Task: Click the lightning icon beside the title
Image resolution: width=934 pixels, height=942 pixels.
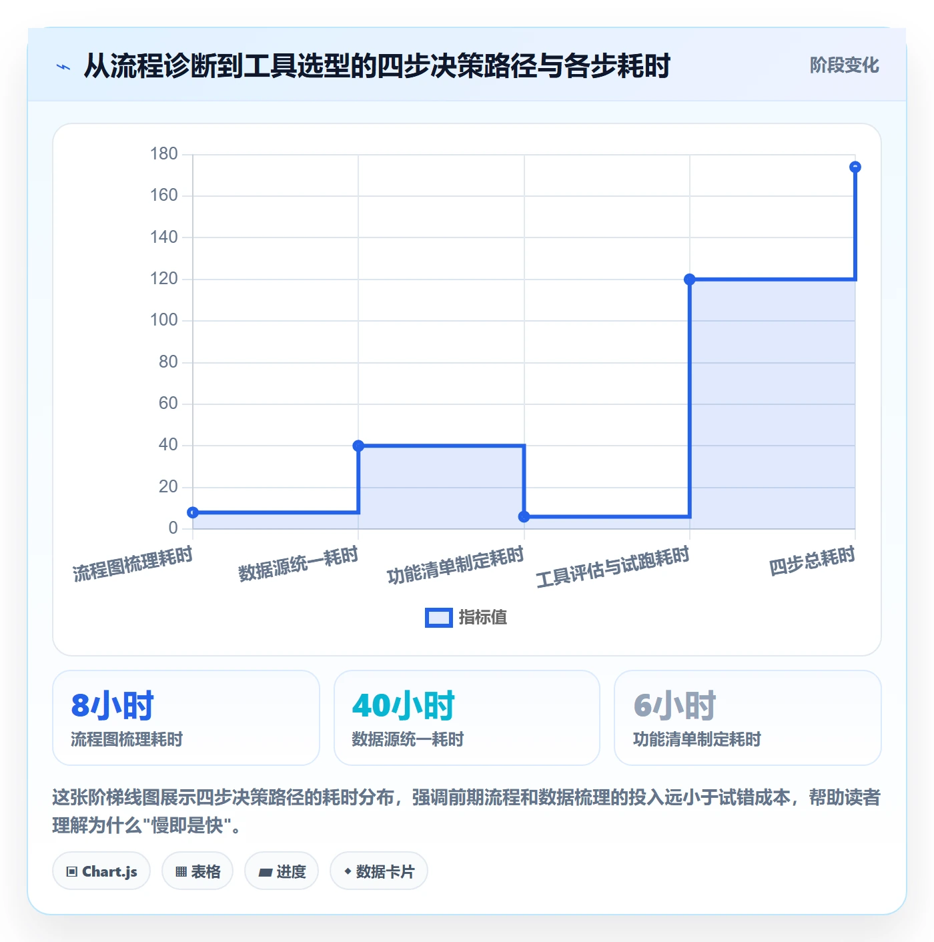Action: (x=63, y=67)
